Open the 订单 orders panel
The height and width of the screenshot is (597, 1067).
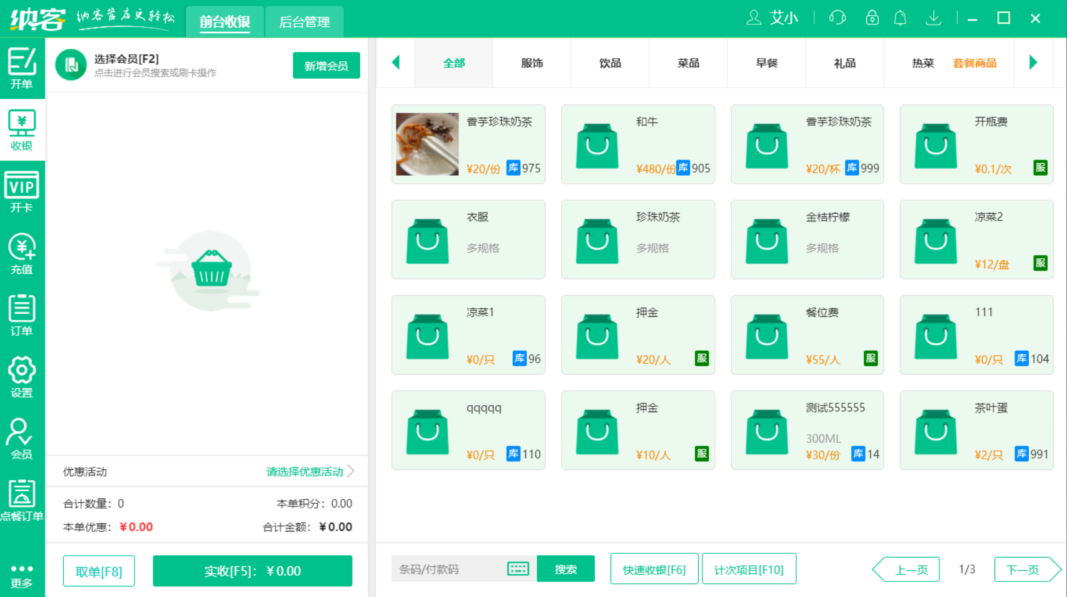(23, 314)
